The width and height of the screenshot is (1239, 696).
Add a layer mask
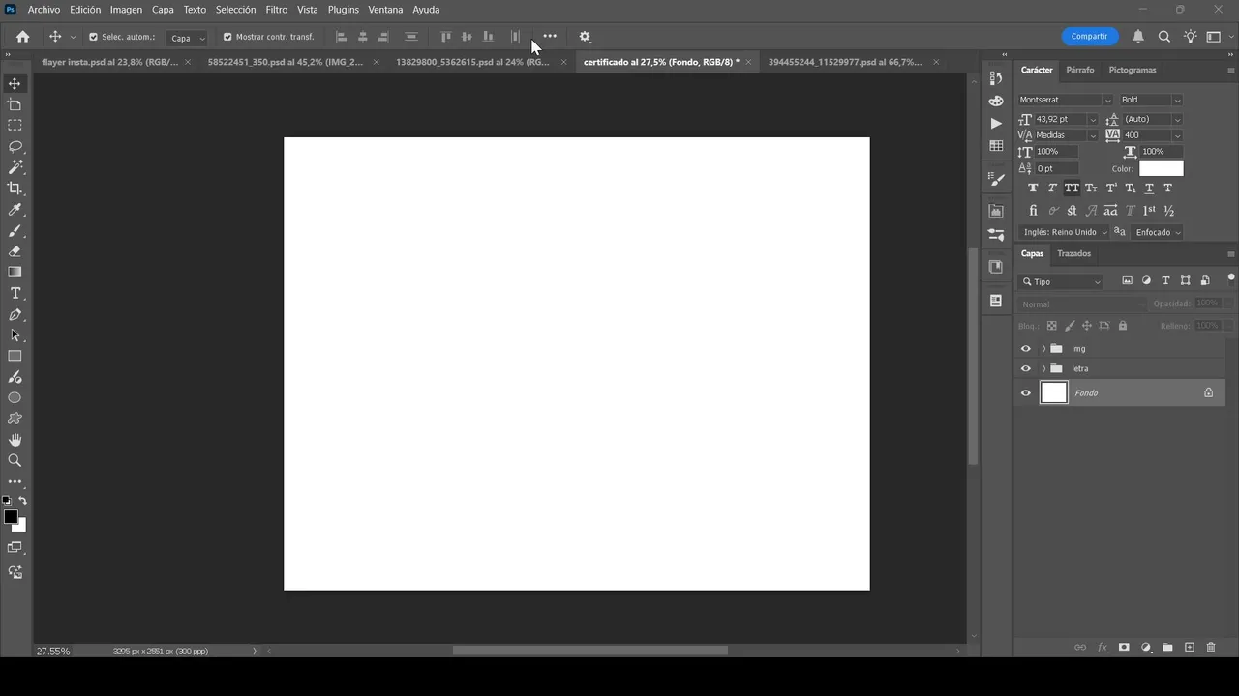[x=1124, y=648]
